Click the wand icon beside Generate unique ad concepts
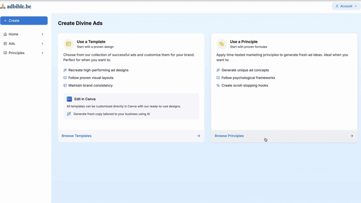 click(x=218, y=70)
